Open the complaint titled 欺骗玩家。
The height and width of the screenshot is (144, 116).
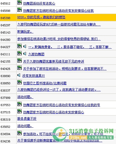pyautogui.click(x=25, y=32)
